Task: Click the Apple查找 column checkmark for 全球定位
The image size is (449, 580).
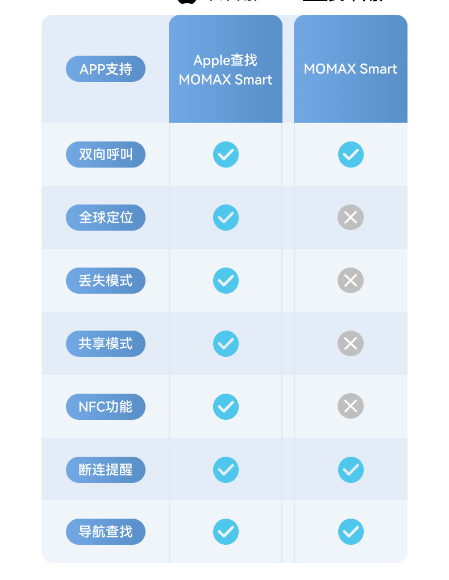Action: (x=226, y=218)
